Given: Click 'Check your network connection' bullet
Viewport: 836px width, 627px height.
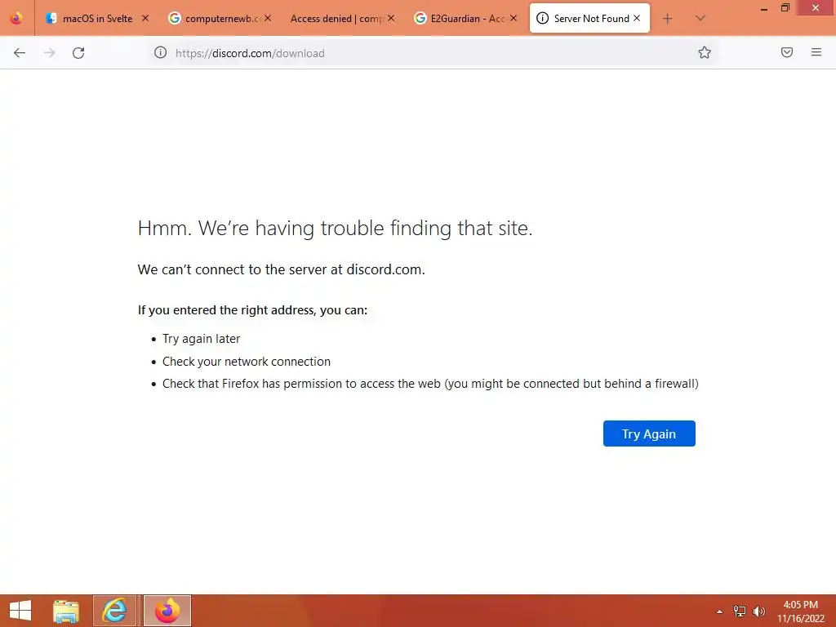Looking at the screenshot, I should [x=247, y=362].
